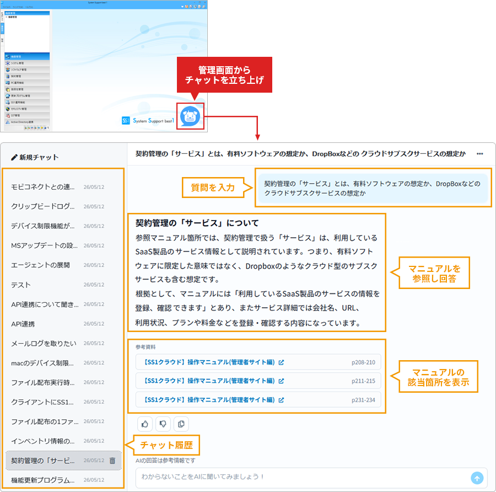Expand the 機器管理 tree node
This screenshot has width=496, height=492.
[x=6, y=17]
